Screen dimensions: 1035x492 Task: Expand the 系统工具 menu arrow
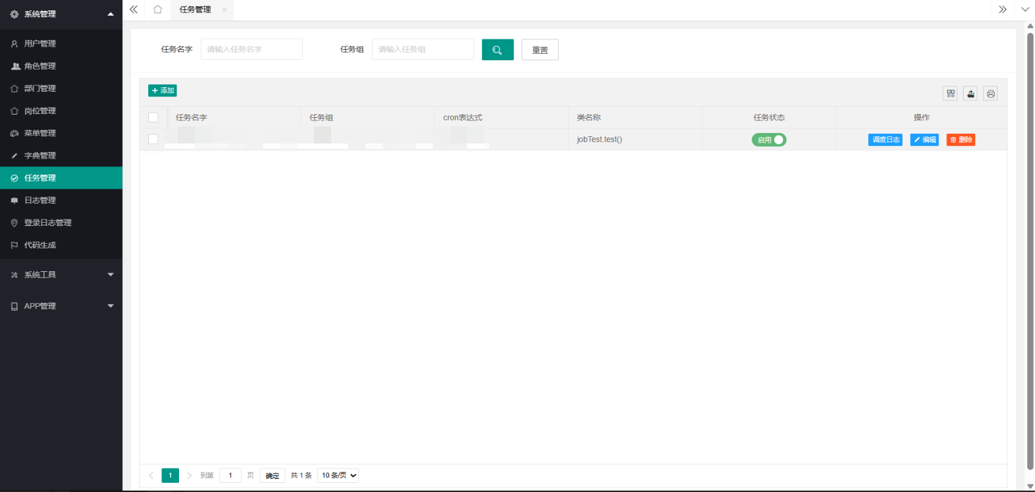pos(110,274)
